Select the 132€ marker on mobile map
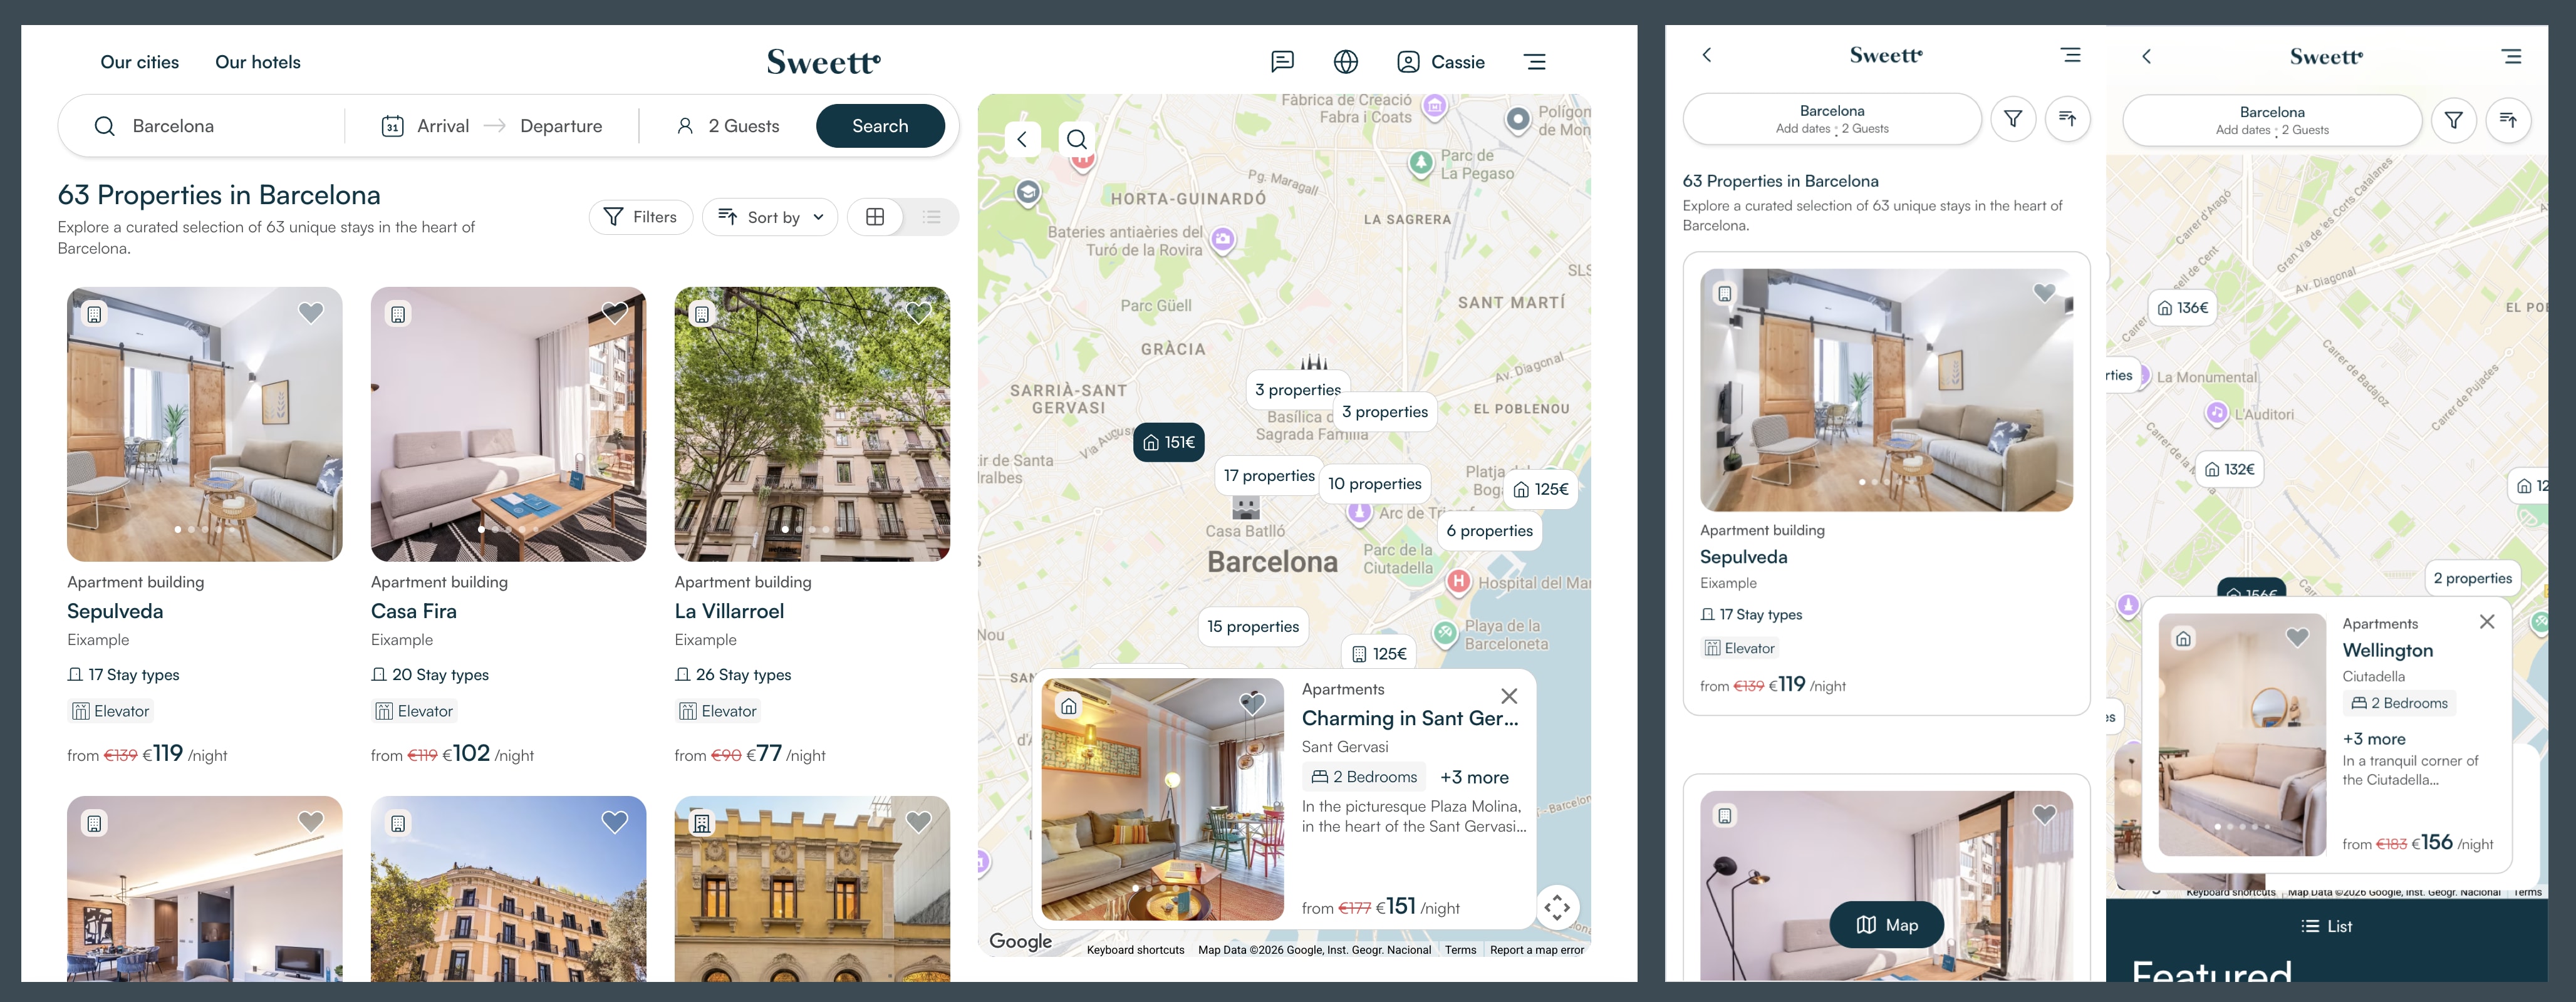Viewport: 2576px width, 1002px height. point(2230,469)
